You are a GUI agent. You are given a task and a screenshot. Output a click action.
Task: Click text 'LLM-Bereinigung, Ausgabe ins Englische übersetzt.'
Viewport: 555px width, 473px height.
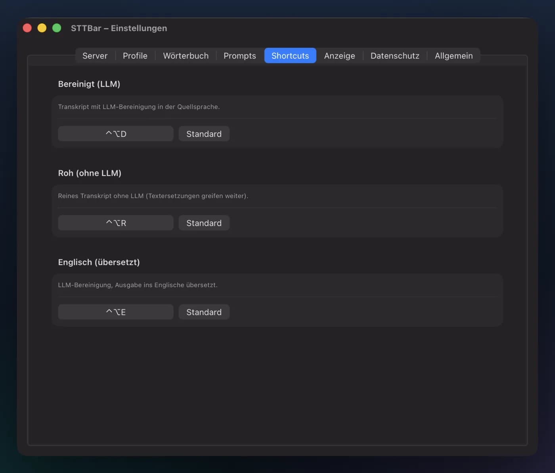pyautogui.click(x=138, y=285)
